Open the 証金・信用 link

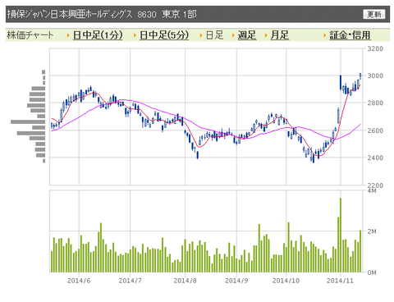click(x=350, y=35)
